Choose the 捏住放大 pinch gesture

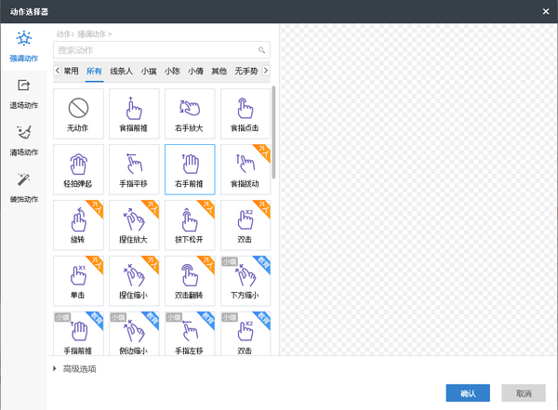coord(134,225)
